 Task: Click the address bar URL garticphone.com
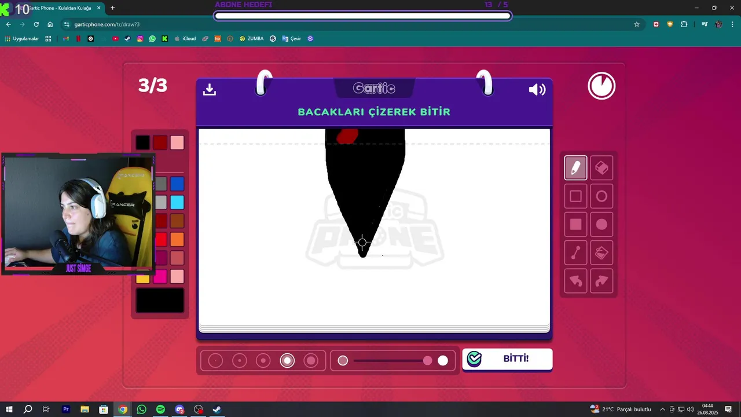pyautogui.click(x=107, y=24)
